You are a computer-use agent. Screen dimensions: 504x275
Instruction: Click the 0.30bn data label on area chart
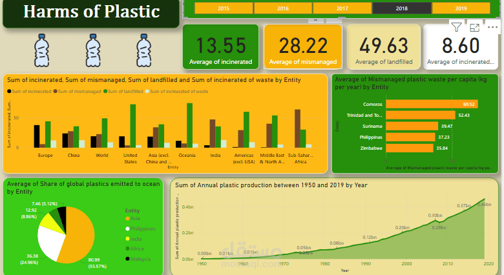(x=435, y=215)
